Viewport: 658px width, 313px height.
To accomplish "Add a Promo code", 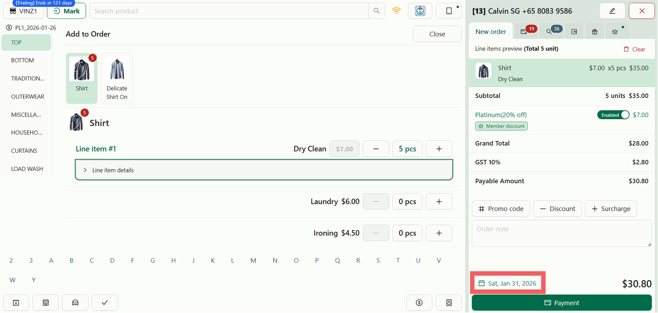I will click(x=501, y=209).
